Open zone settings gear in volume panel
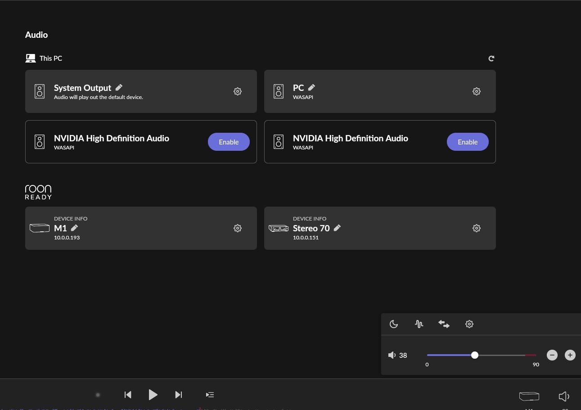581x410 pixels. 469,324
